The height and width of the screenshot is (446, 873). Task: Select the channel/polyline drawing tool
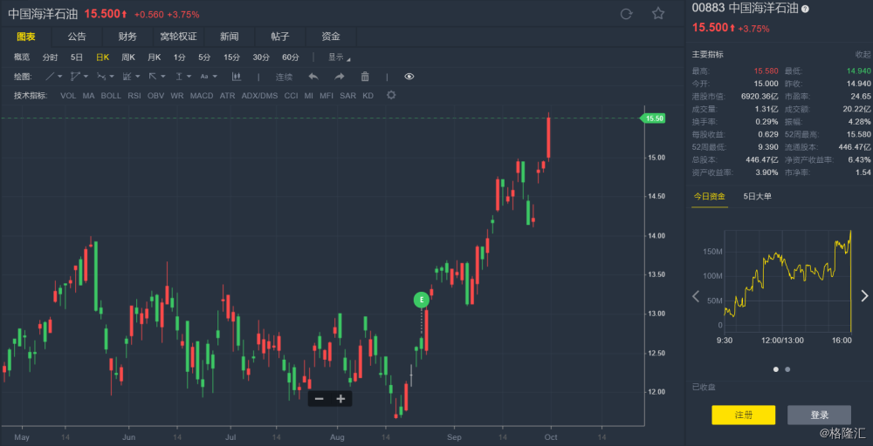tap(76, 77)
